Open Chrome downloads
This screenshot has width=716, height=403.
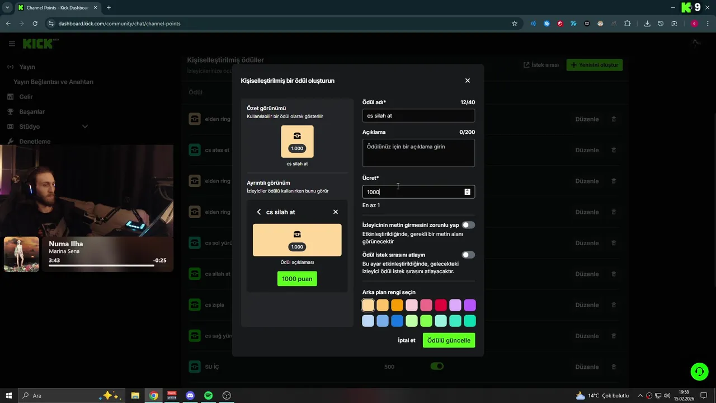[647, 24]
